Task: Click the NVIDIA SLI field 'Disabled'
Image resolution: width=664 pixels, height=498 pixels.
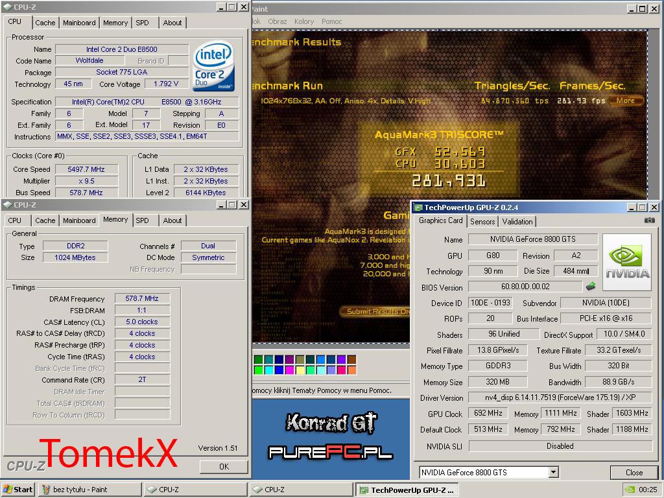Action: [x=560, y=446]
